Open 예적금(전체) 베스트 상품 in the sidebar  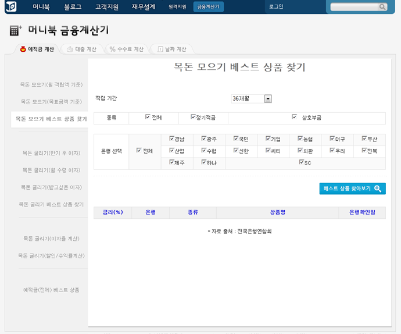(51, 290)
